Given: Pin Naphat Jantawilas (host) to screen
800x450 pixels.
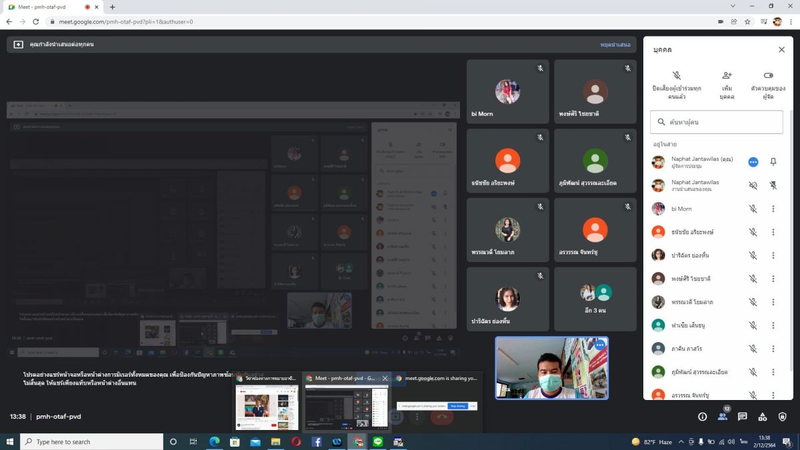Looking at the screenshot, I should click(773, 162).
